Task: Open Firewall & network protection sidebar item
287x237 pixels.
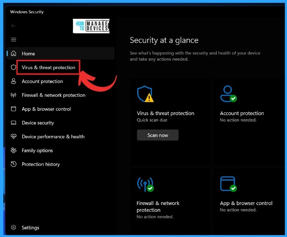Action: click(54, 95)
